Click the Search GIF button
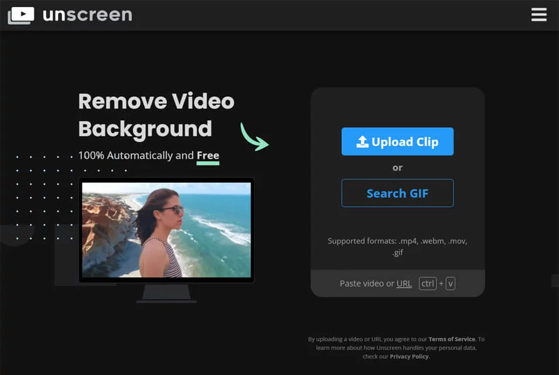The image size is (559, 375). pyautogui.click(x=397, y=193)
